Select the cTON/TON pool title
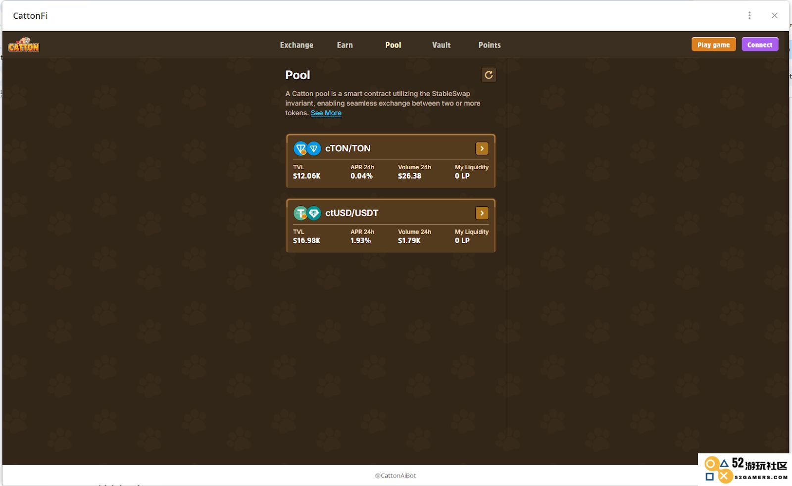This screenshot has width=792, height=486. pyautogui.click(x=347, y=148)
